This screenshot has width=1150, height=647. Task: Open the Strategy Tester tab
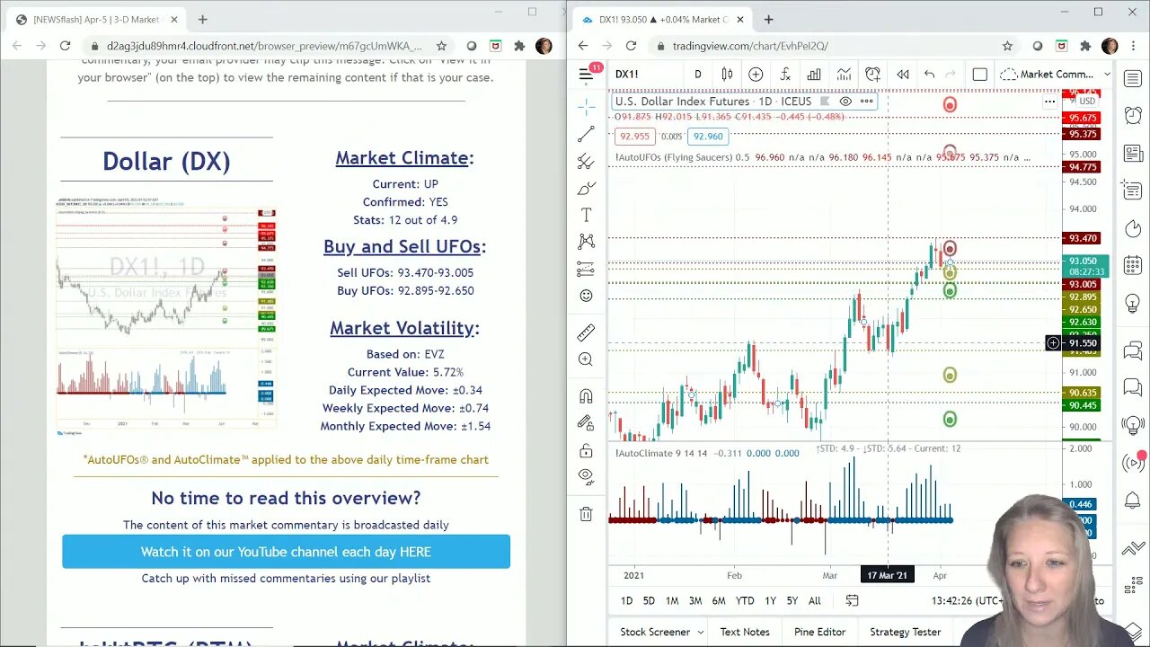(x=905, y=632)
